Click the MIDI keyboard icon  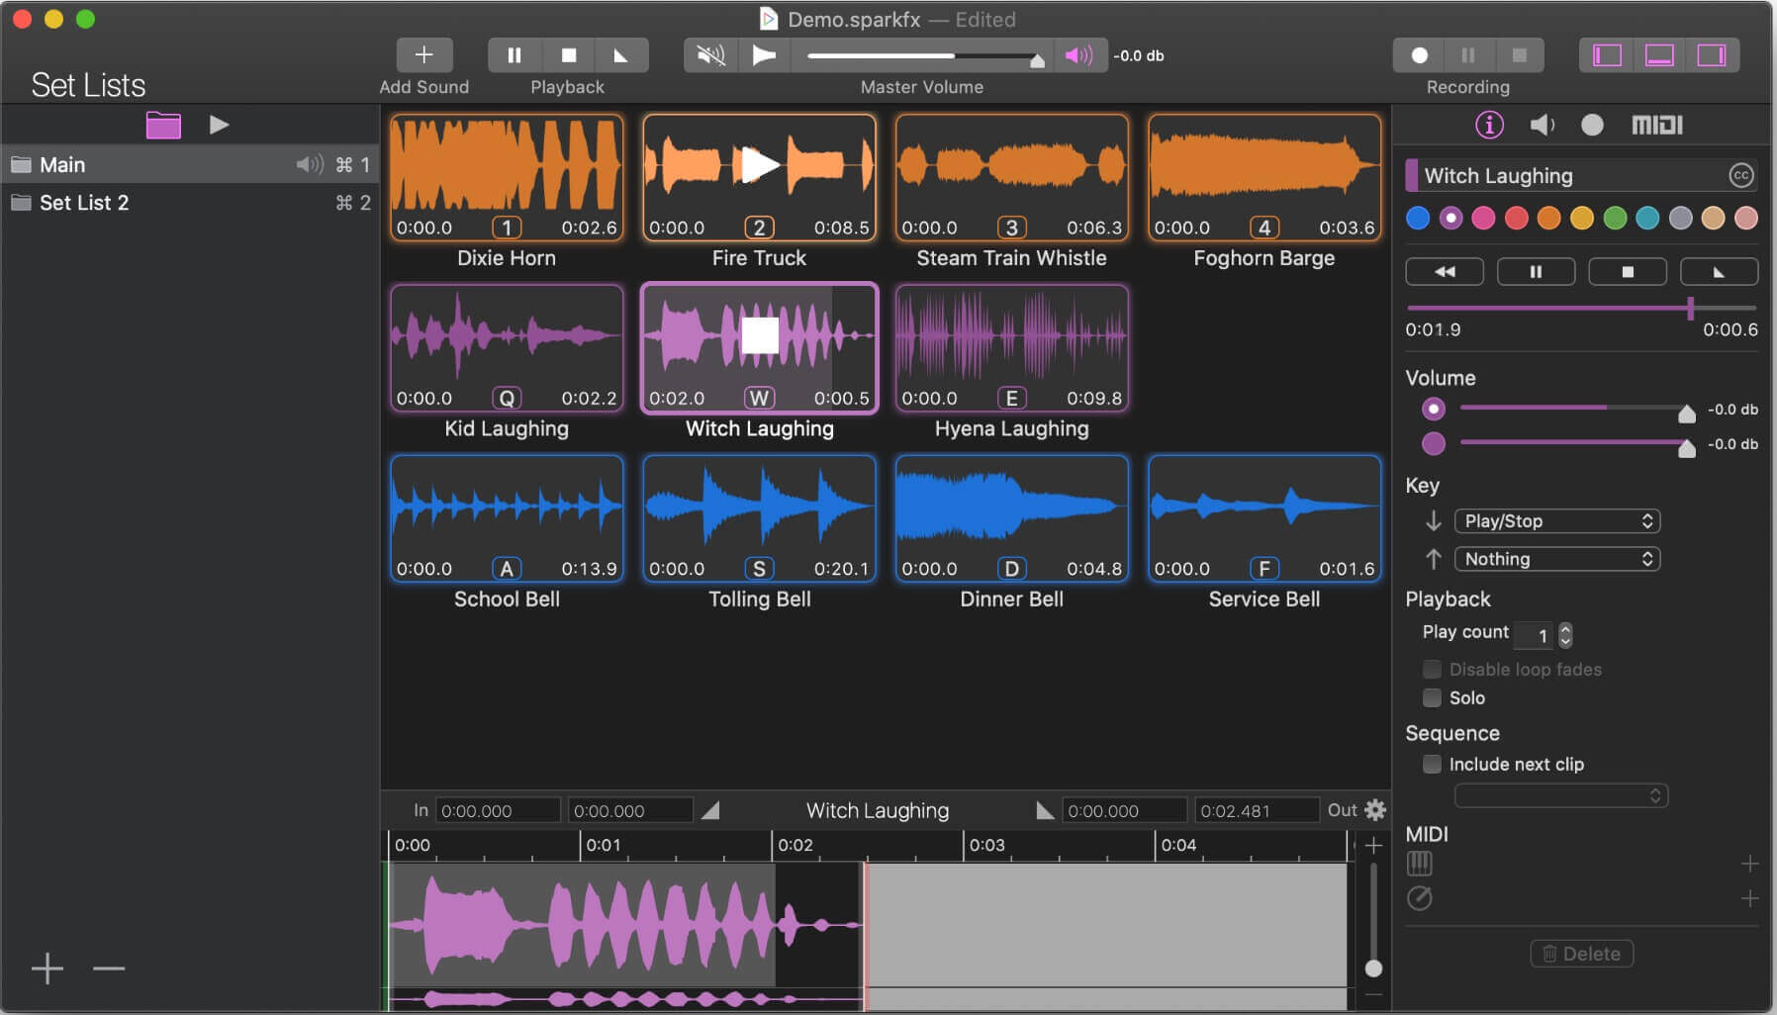[1419, 864]
